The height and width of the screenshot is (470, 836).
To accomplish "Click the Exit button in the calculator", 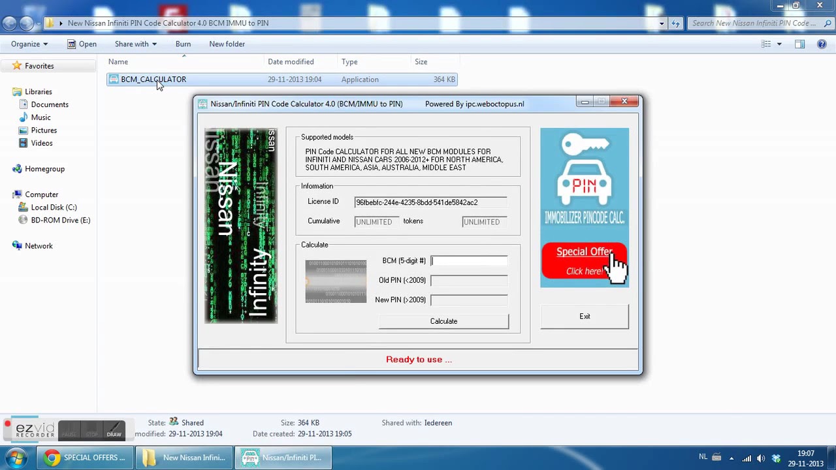I will tap(585, 317).
